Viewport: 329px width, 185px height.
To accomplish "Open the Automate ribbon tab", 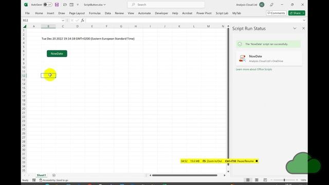I will [144, 13].
